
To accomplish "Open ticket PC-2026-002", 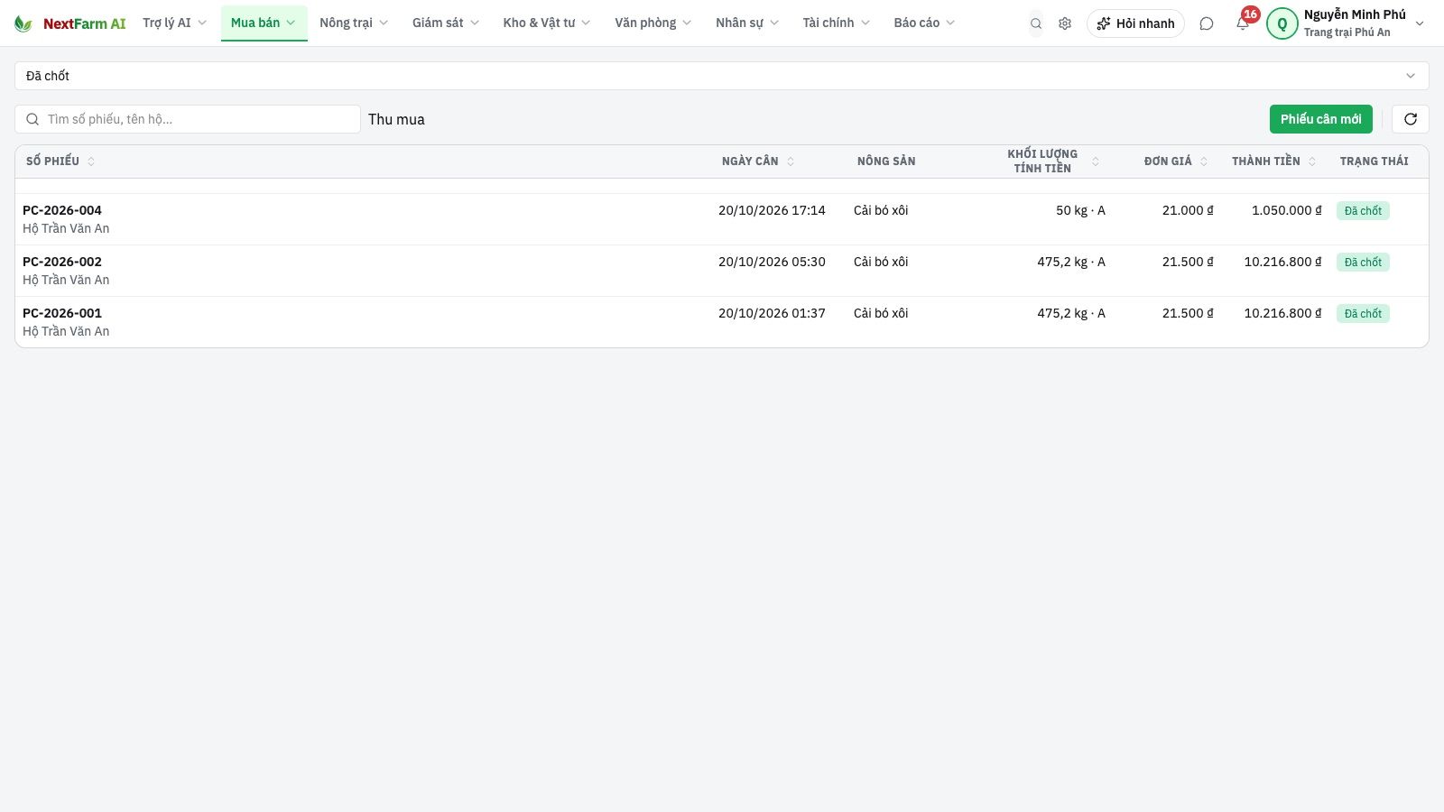I will 62,262.
